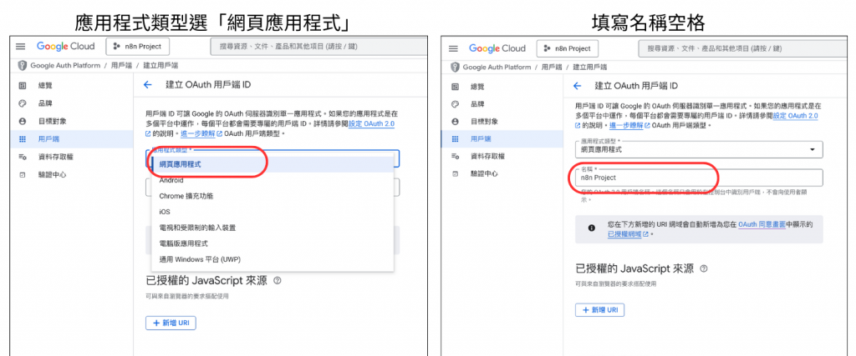This screenshot has height=356, width=856.
Task: Click 用戶端 grid icon in right sidebar
Action: (455, 138)
